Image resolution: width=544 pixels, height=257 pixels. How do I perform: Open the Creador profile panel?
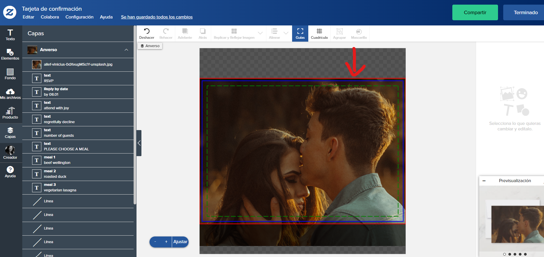click(10, 152)
